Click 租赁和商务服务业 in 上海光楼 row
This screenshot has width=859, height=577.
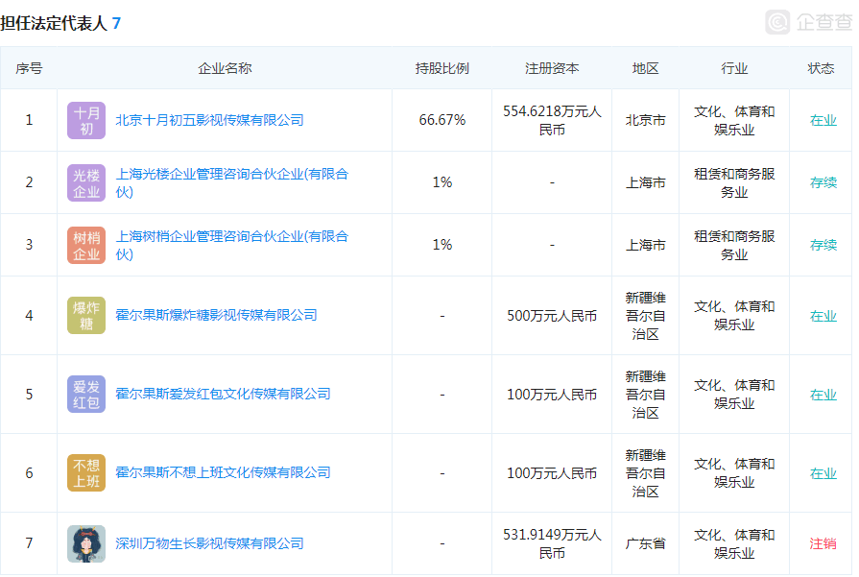(x=734, y=183)
